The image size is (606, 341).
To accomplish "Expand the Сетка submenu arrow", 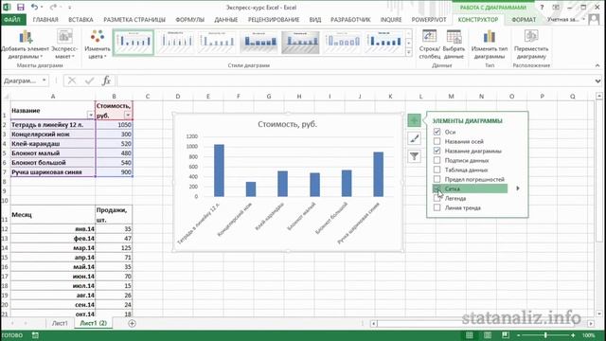I will 518,188.
